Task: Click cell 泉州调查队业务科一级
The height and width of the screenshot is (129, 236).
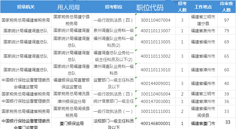Action: click(x=114, y=31)
